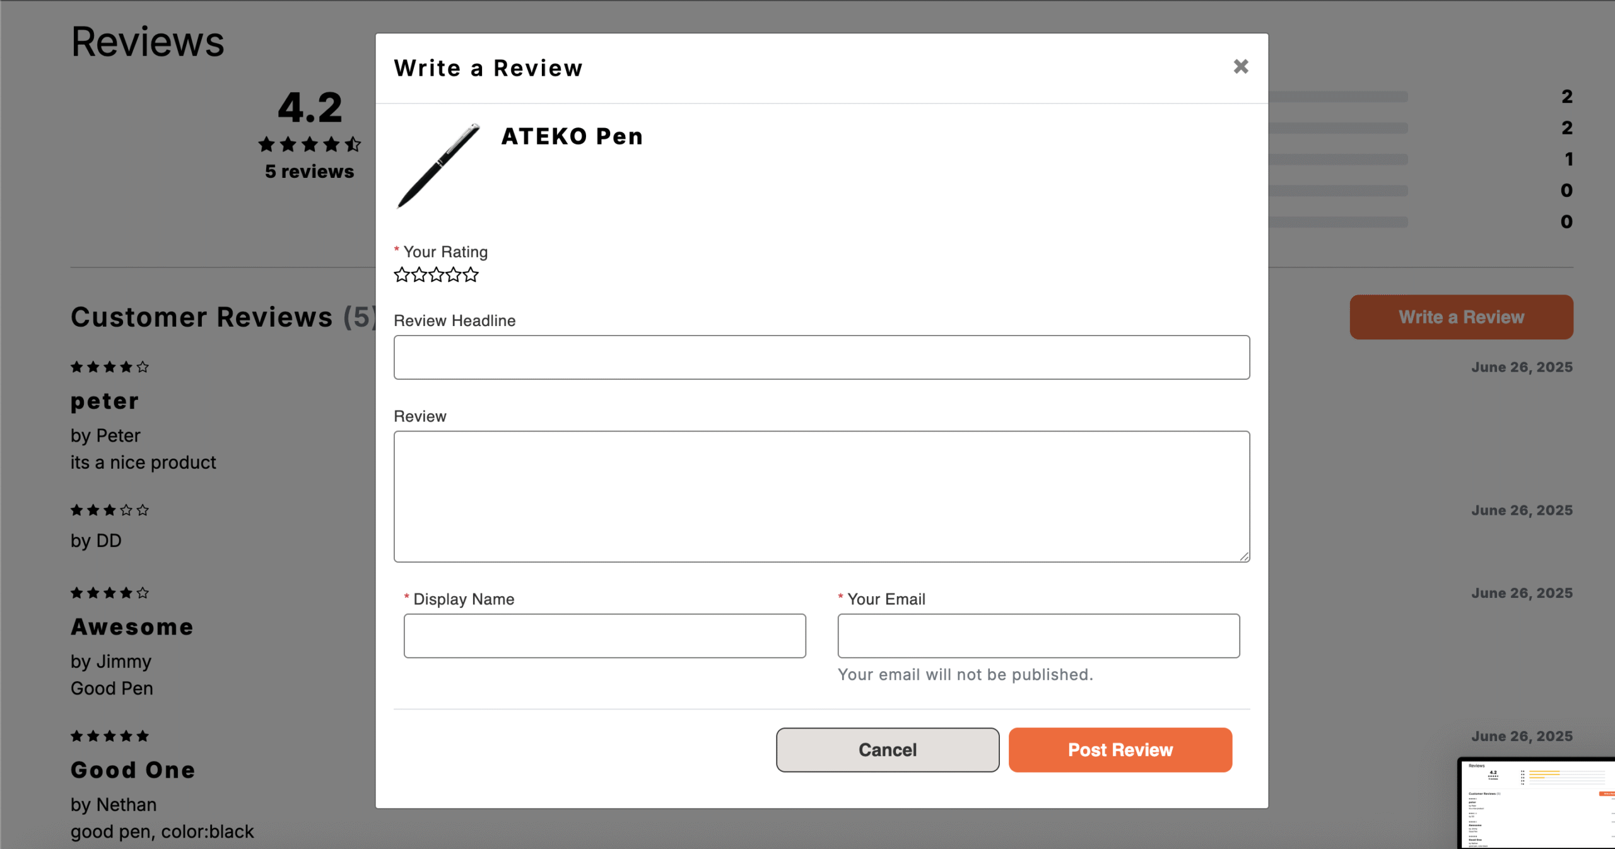Viewport: 1615px width, 849px height.
Task: Submit with the Post Review button
Action: [x=1120, y=750]
